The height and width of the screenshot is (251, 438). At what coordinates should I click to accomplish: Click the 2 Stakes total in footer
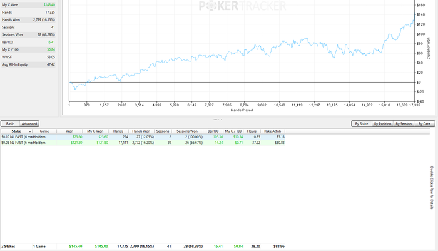point(8,246)
